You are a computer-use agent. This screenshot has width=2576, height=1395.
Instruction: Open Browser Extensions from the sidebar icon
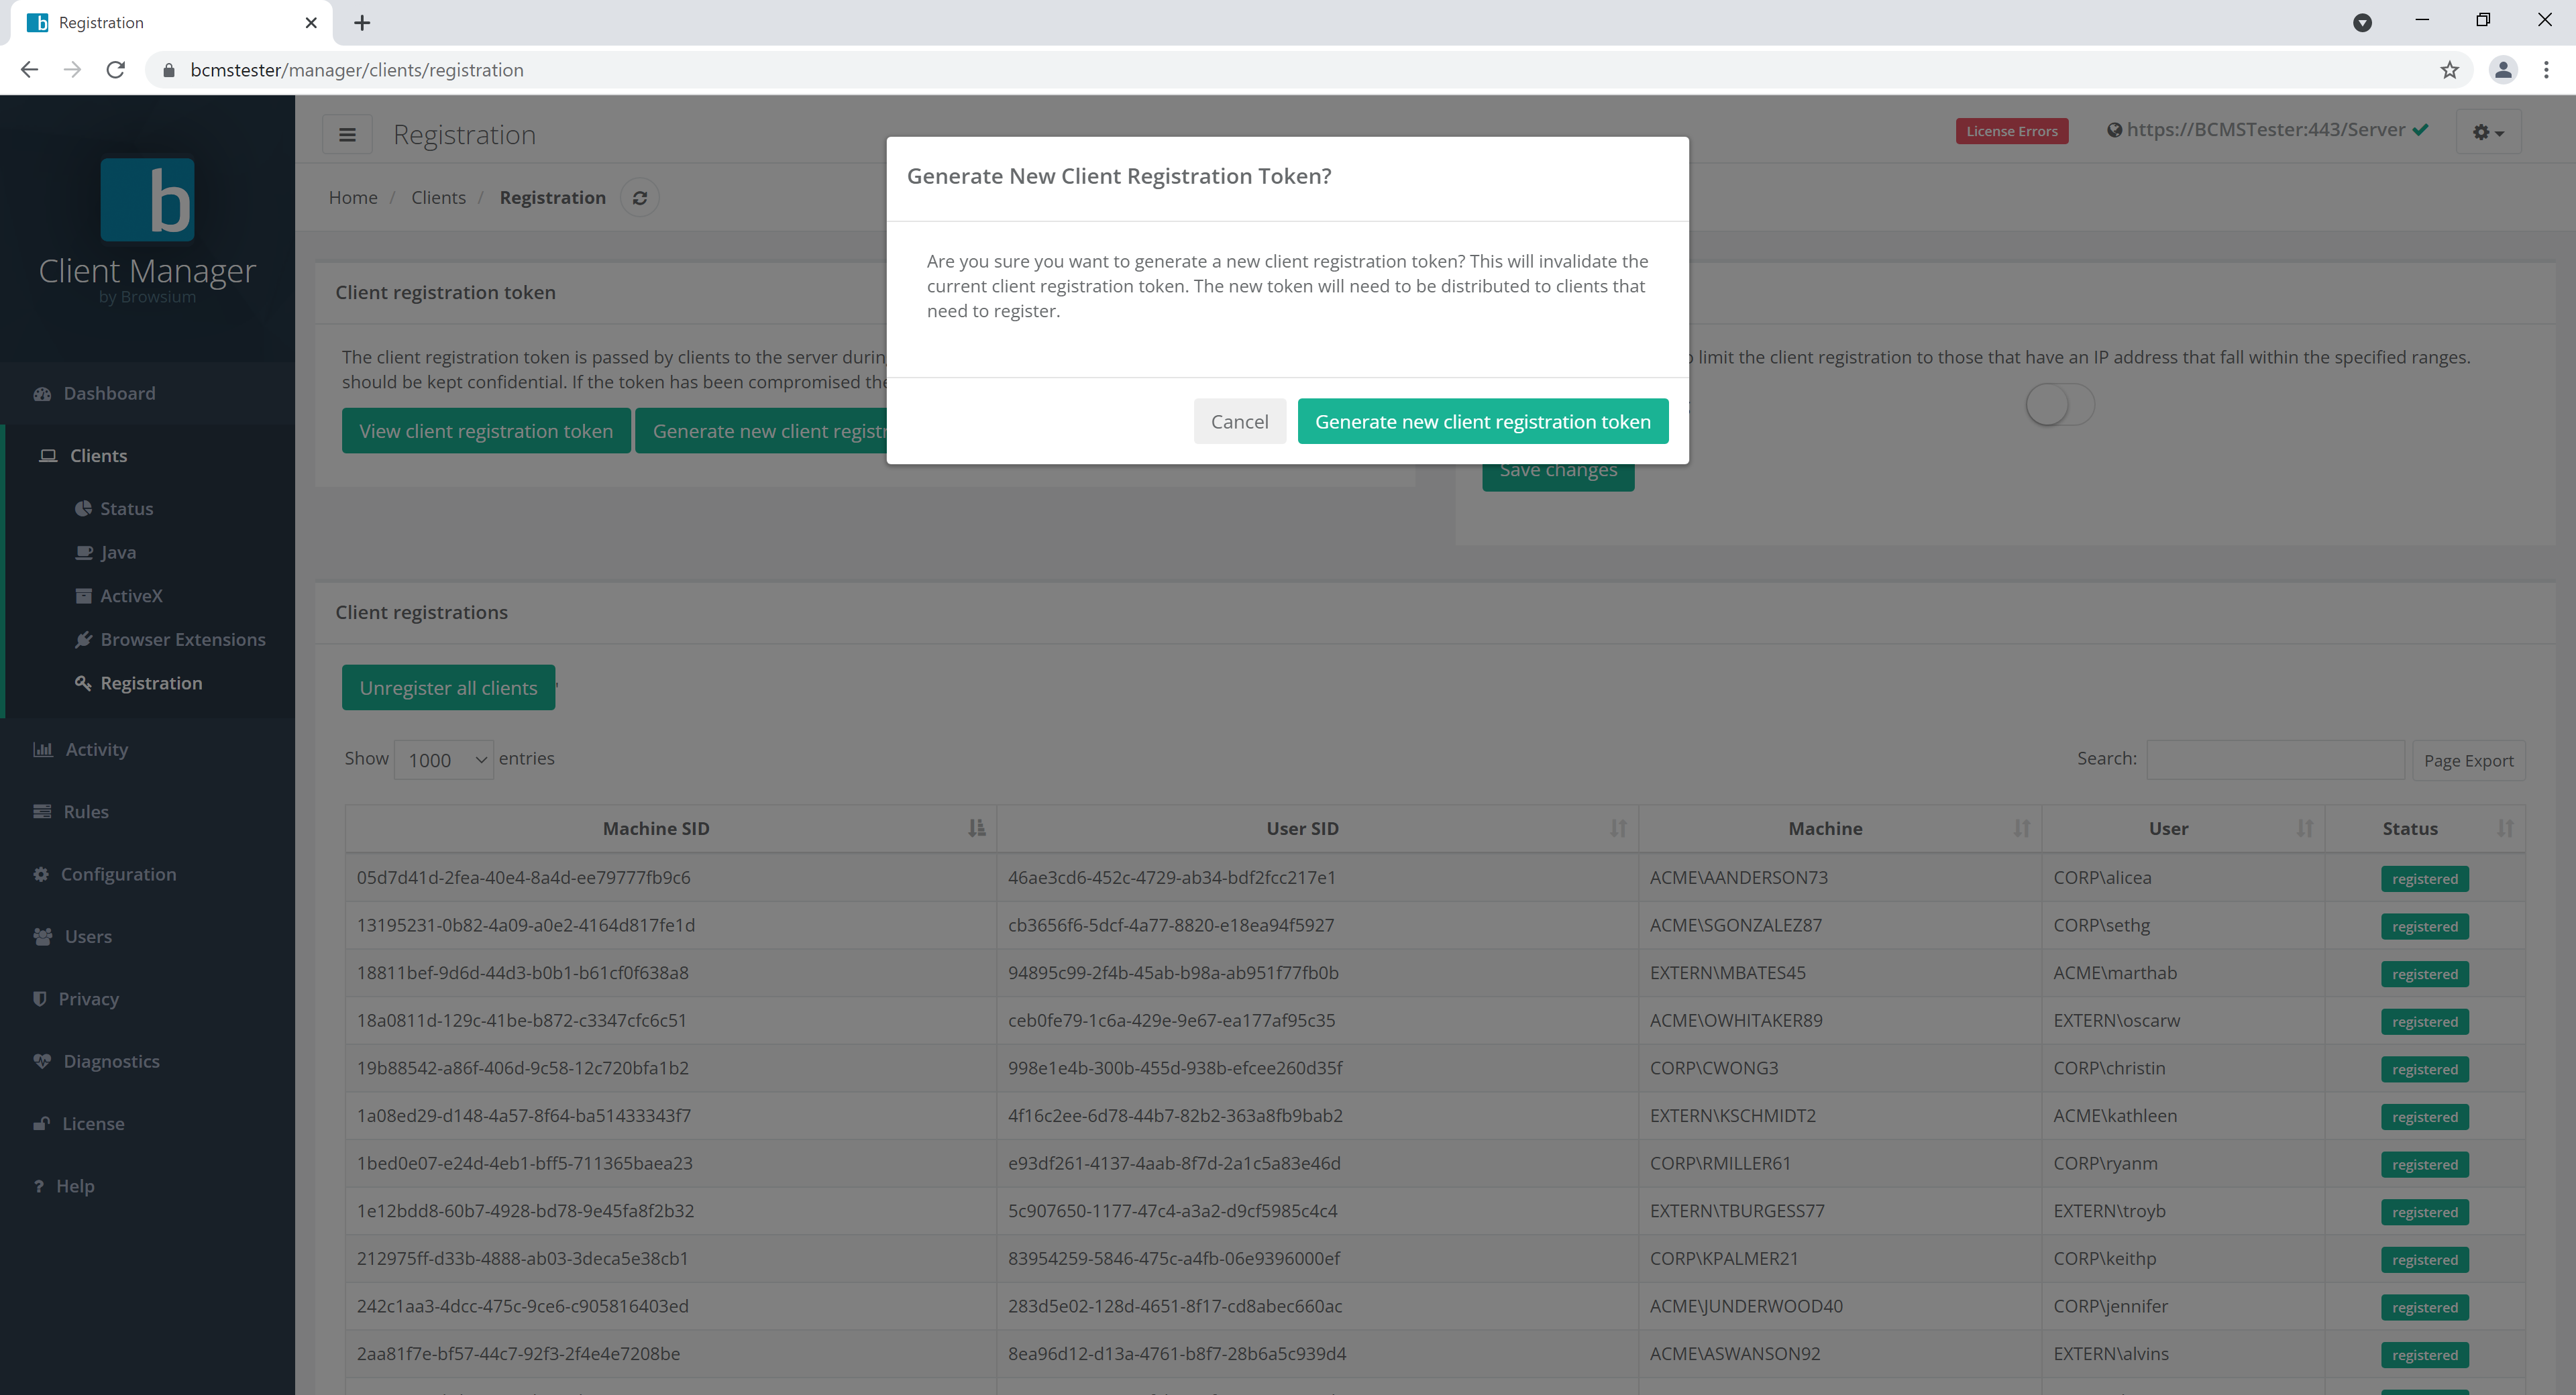[x=85, y=639]
